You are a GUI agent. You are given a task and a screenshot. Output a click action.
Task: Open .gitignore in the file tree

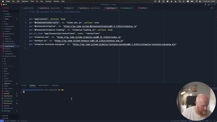coord(7,84)
